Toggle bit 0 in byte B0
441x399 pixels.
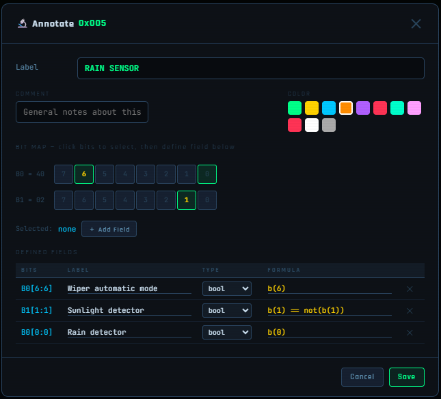pyautogui.click(x=207, y=174)
